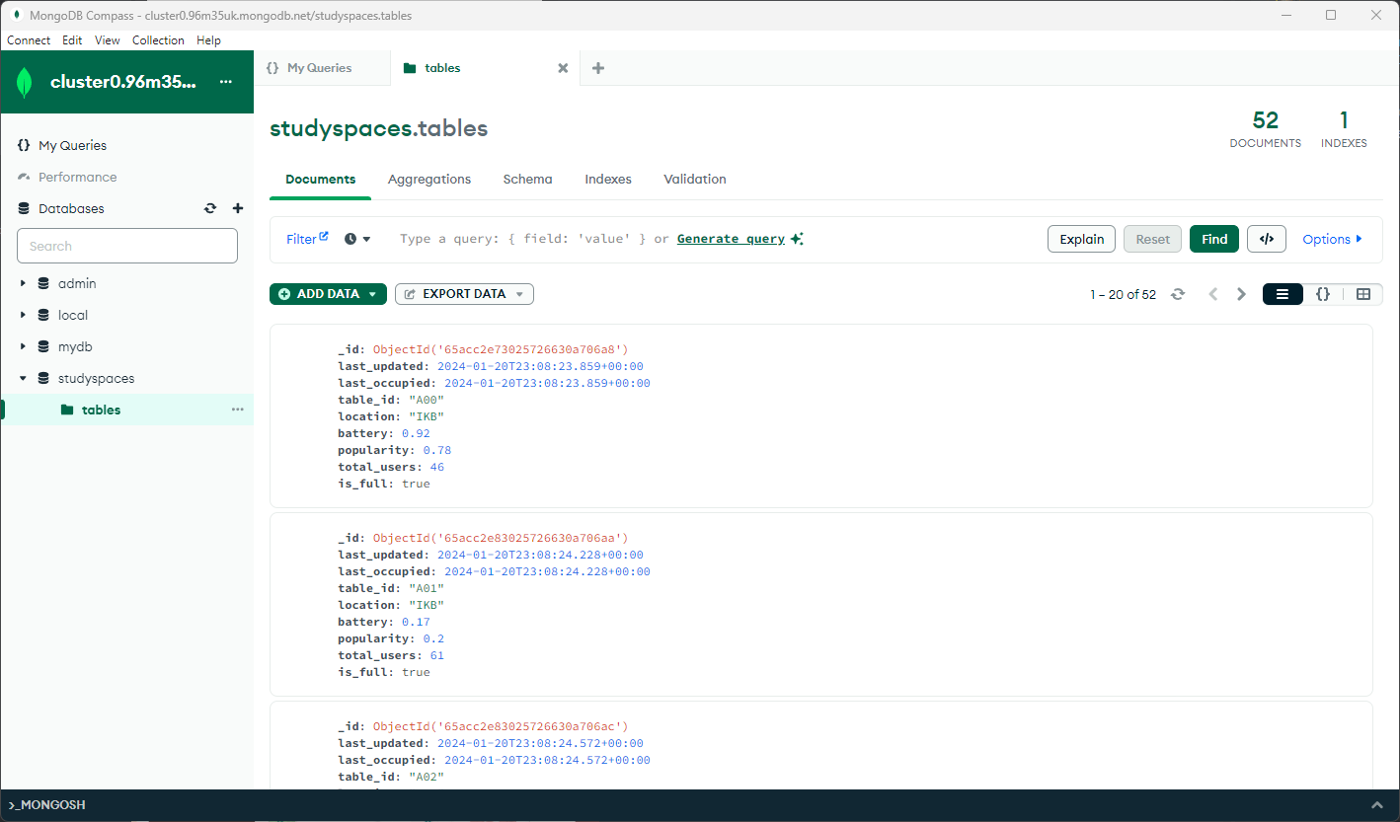
Task: Collapse the studyspaces database
Action: click(x=23, y=378)
